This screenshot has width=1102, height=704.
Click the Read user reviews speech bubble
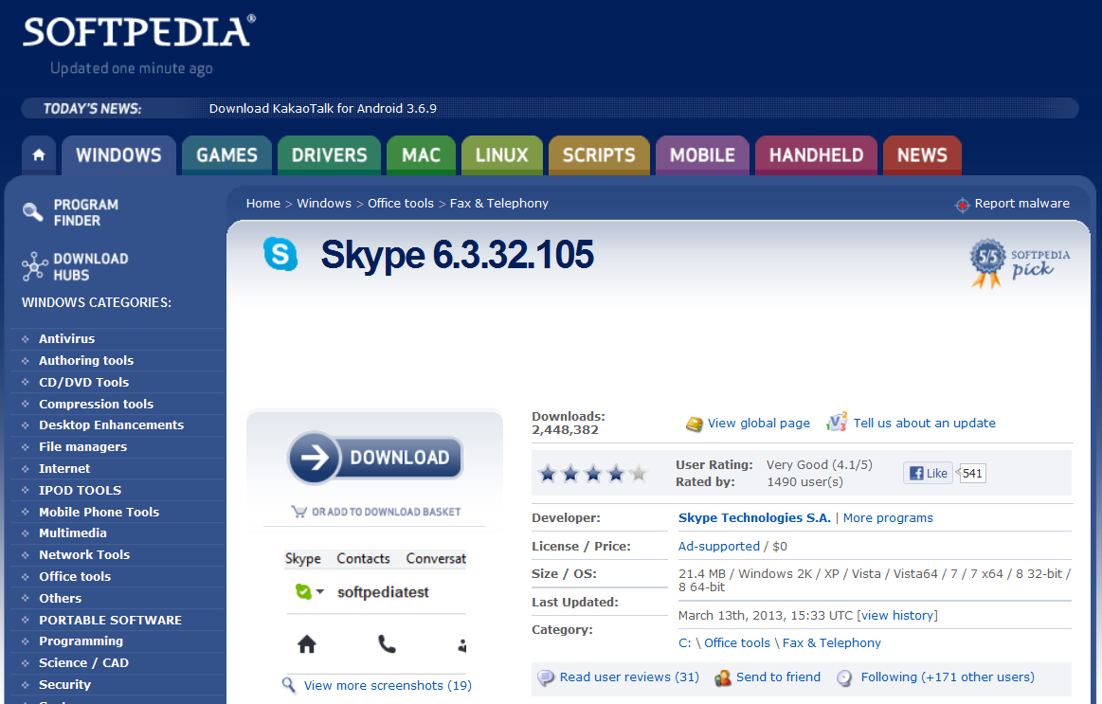[546, 677]
